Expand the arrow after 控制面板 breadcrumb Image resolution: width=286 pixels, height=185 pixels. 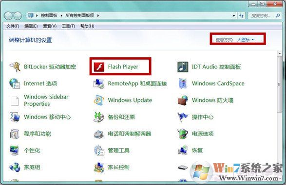coord(61,16)
